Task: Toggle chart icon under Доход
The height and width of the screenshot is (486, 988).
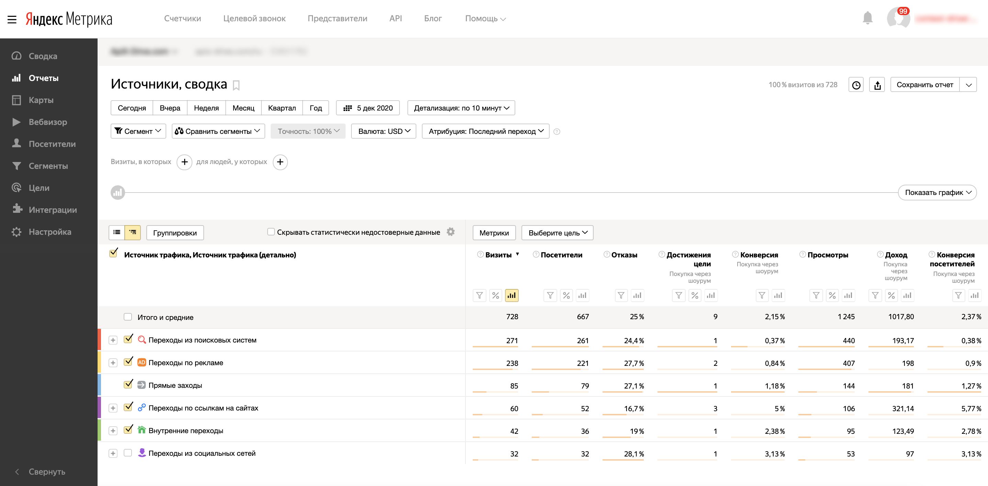Action: tap(908, 296)
